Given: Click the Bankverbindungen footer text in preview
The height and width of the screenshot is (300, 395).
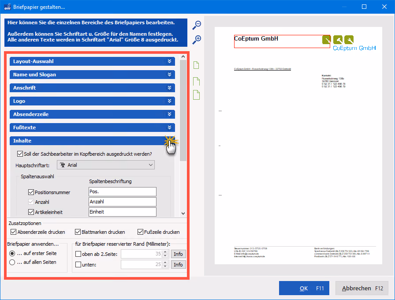Looking at the screenshot, I should click(342, 252).
